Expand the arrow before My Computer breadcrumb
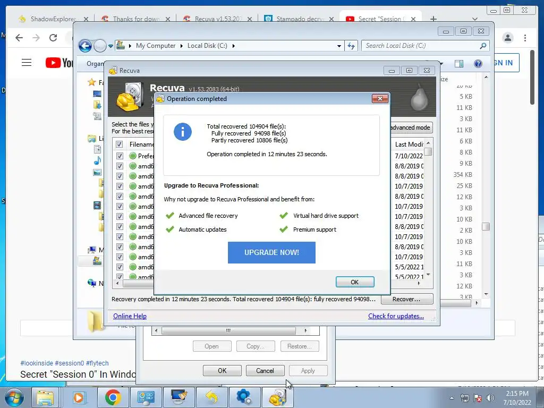This screenshot has width=544, height=408. click(x=130, y=46)
